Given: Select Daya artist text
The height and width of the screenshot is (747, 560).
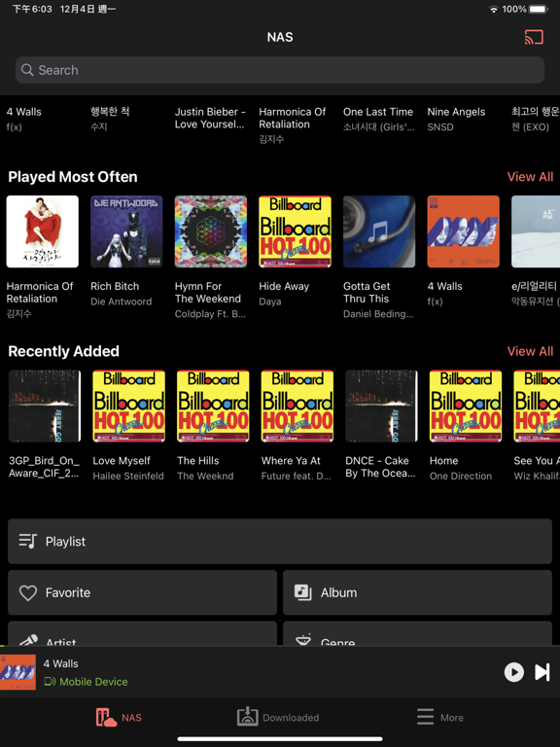Looking at the screenshot, I should coord(270,302).
